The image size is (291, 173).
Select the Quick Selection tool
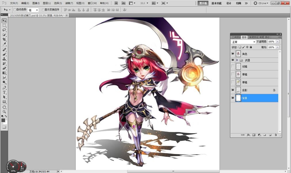[4, 35]
